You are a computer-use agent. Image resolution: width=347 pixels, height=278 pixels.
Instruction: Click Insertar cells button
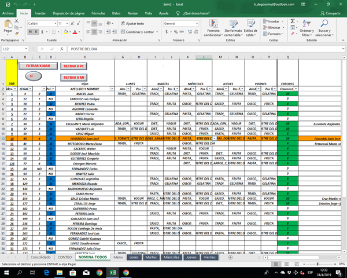[274, 21]
